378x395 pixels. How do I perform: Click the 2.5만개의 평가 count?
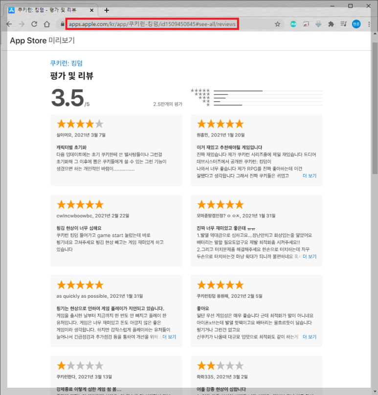[x=168, y=104]
